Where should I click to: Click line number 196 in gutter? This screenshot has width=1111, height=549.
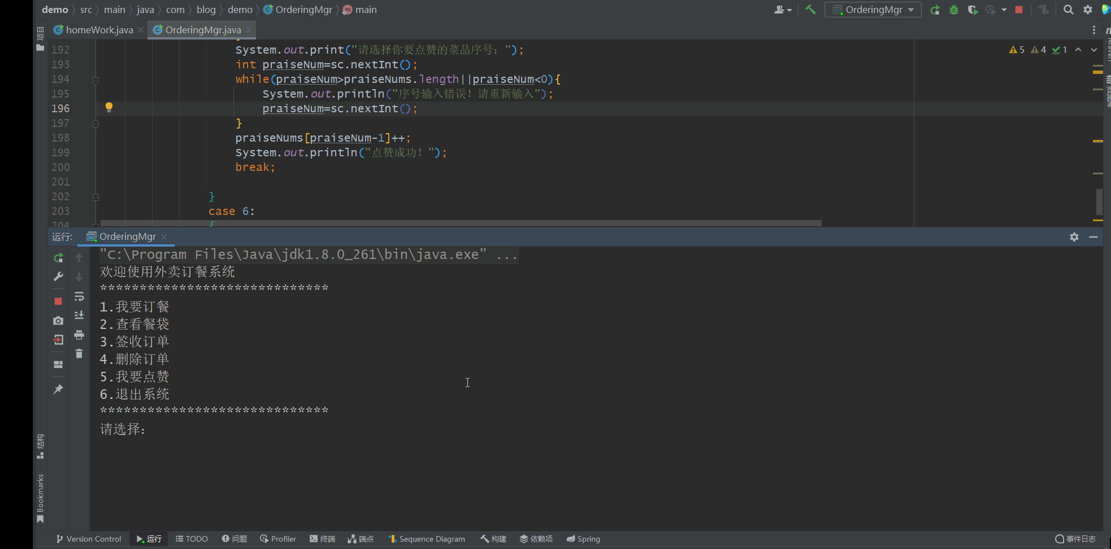pos(60,108)
